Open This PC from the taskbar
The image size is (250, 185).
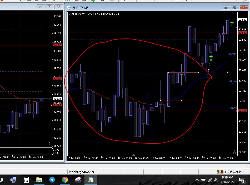click(13, 180)
